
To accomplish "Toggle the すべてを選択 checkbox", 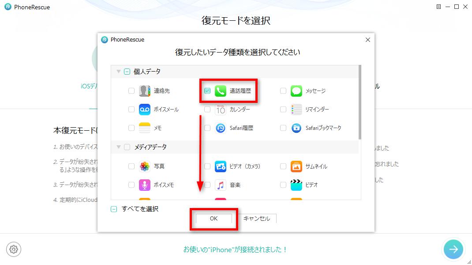I will point(114,209).
